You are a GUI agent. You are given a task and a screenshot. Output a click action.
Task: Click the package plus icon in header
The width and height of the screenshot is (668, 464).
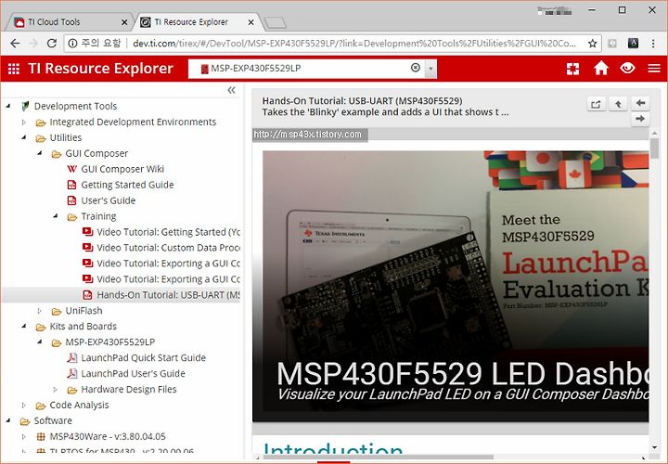coord(572,69)
